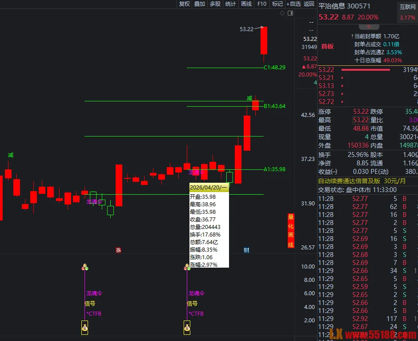Click the 首板 label
This screenshot has width=418, height=341.
pos(327,46)
